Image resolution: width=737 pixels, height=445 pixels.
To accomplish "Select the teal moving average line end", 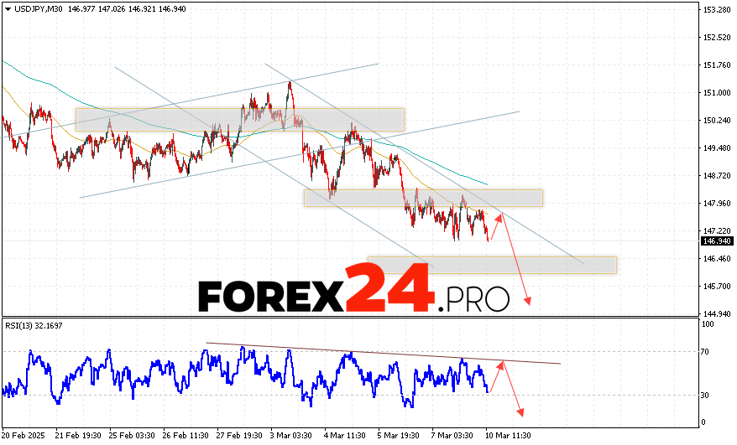I will click(x=486, y=184).
